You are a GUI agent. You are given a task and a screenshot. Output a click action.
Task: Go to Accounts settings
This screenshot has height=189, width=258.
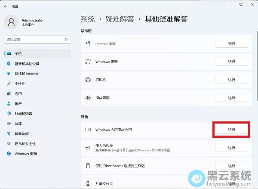pos(18,104)
